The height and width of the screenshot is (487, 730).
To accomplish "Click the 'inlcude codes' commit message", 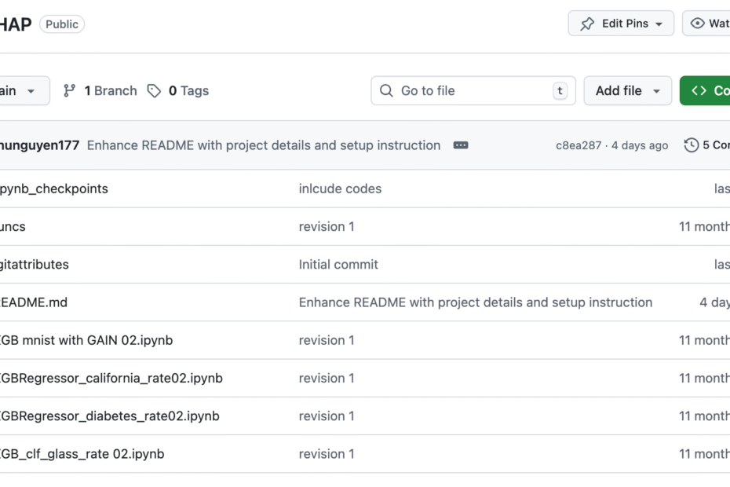I will coord(340,189).
